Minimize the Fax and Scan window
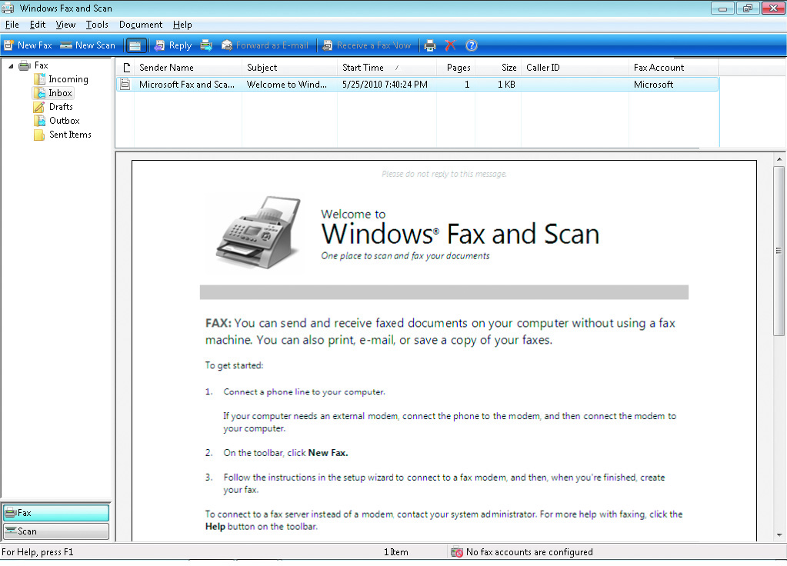 coord(722,8)
